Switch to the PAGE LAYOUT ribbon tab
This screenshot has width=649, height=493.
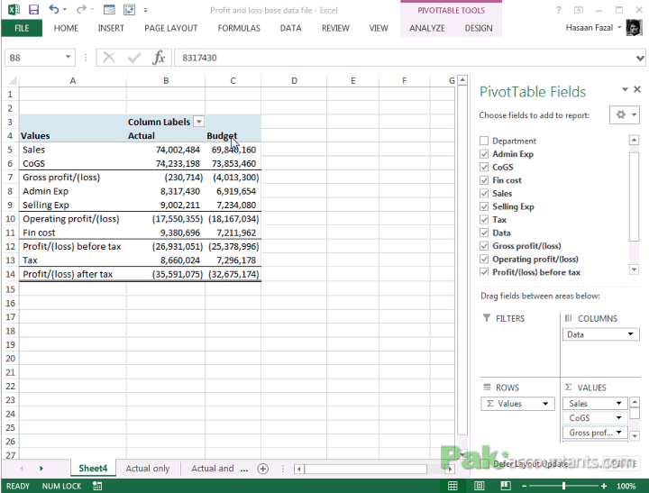(x=171, y=28)
